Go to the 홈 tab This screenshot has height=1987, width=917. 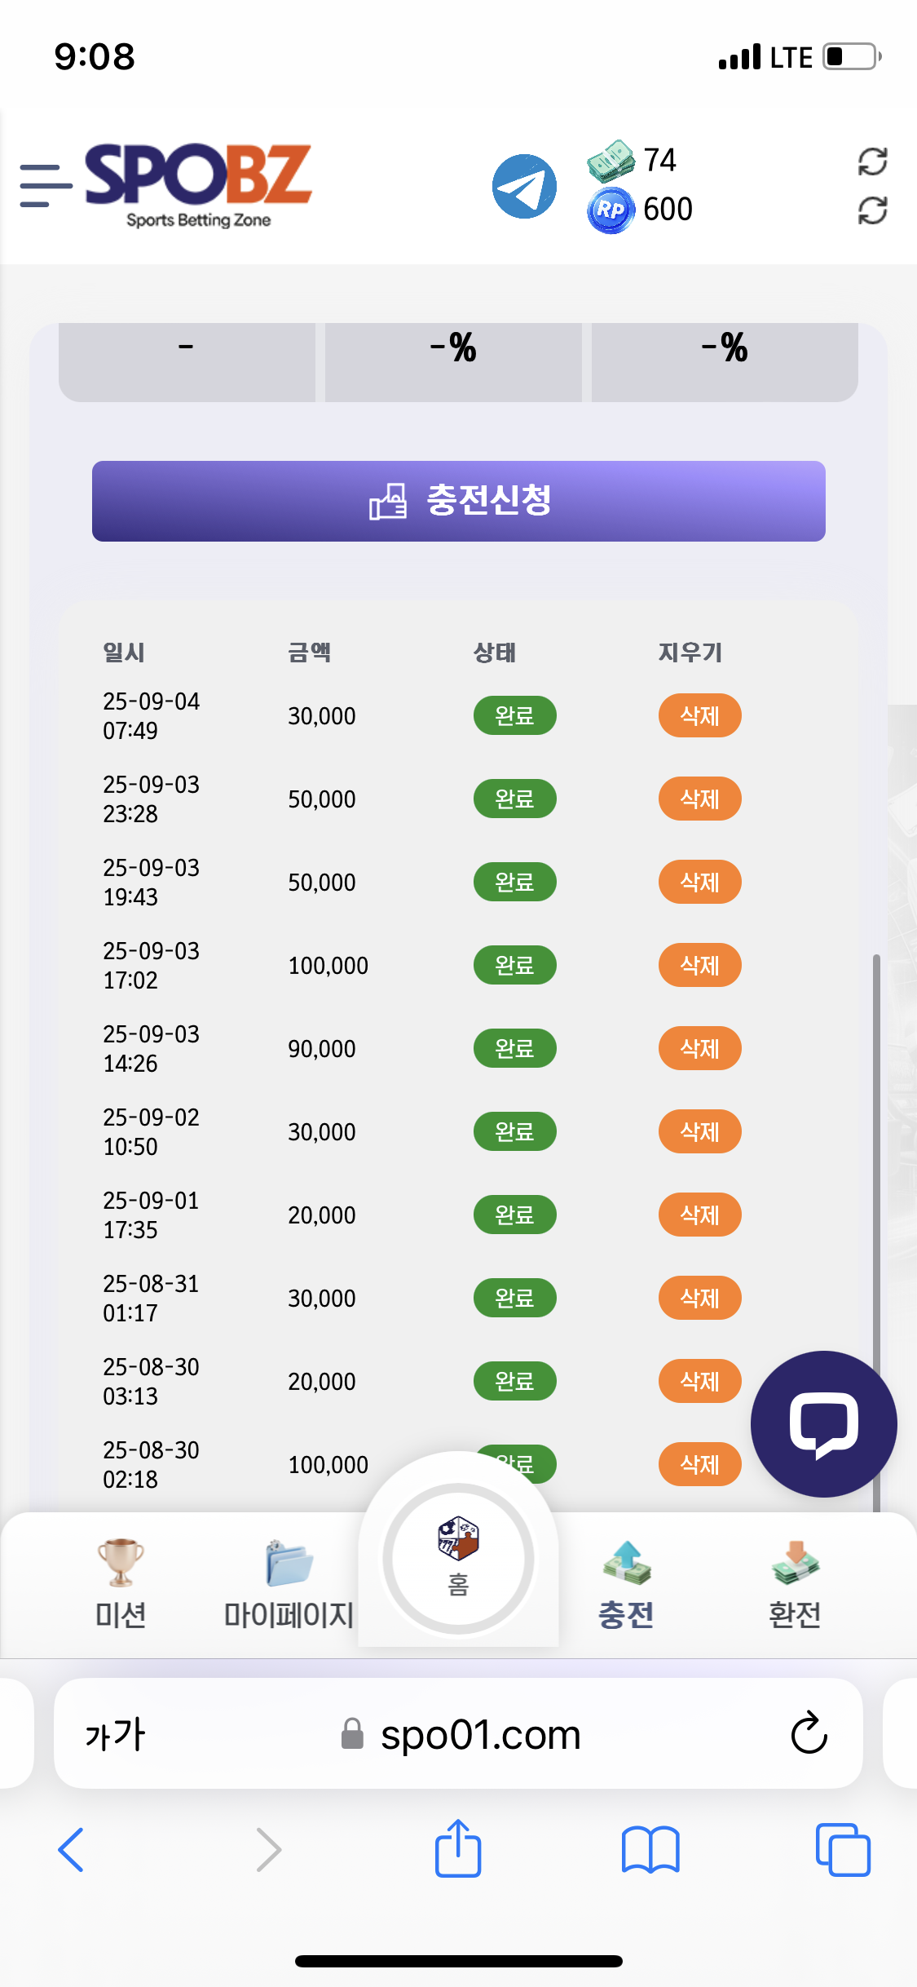pos(458,1558)
